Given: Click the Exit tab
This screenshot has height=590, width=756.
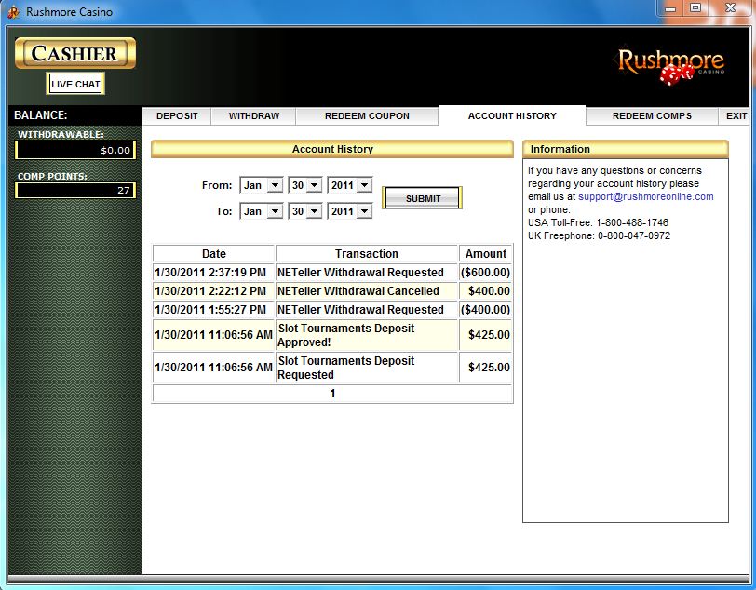Looking at the screenshot, I should pos(736,116).
